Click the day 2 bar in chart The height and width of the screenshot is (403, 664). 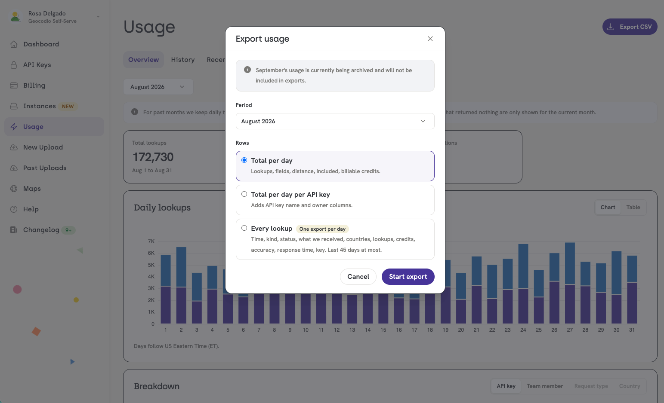[181, 285]
